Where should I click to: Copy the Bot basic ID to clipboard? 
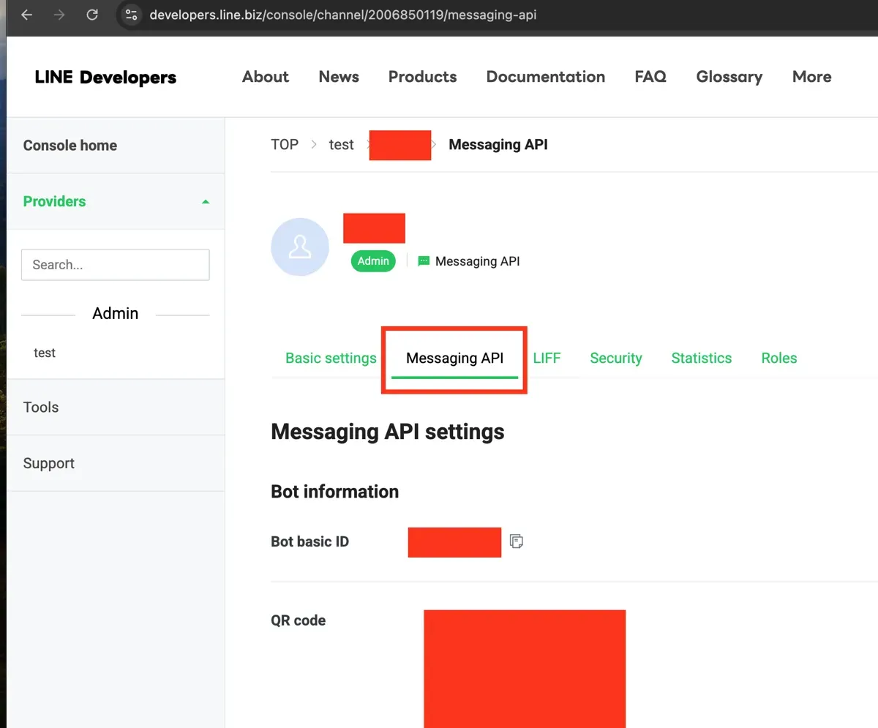(517, 541)
